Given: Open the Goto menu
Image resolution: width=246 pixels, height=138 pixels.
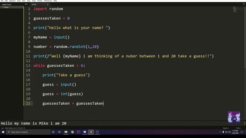Looking at the screenshot, I should [x=28, y=1].
